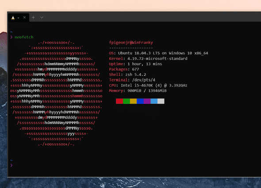The width and height of the screenshot is (261, 188).
Task: Open a new tab with the plus button
Action: point(33,18)
